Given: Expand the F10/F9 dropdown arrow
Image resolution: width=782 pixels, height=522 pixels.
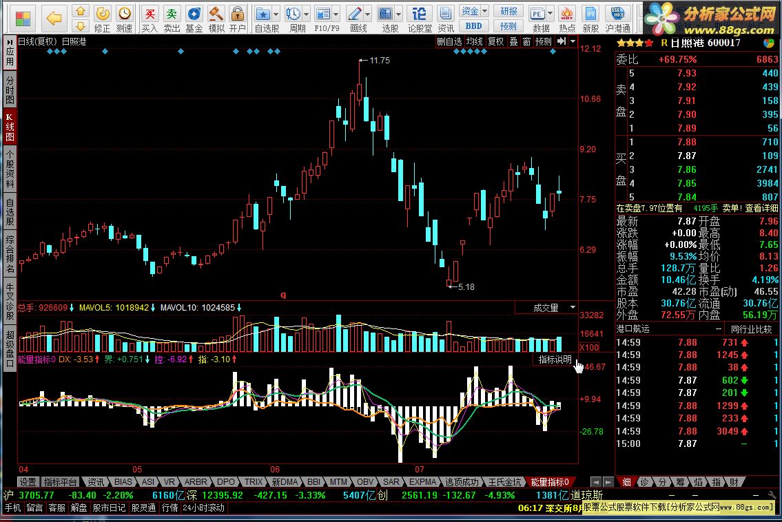Looking at the screenshot, I should pyautogui.click(x=337, y=14).
